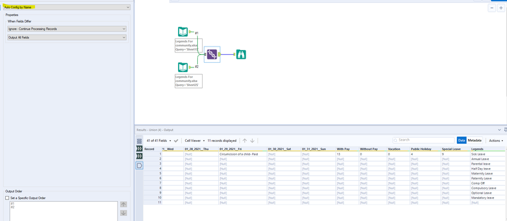Click the 01_30_2021__Sat column header
The height and width of the screenshot is (221, 507).
point(283,149)
